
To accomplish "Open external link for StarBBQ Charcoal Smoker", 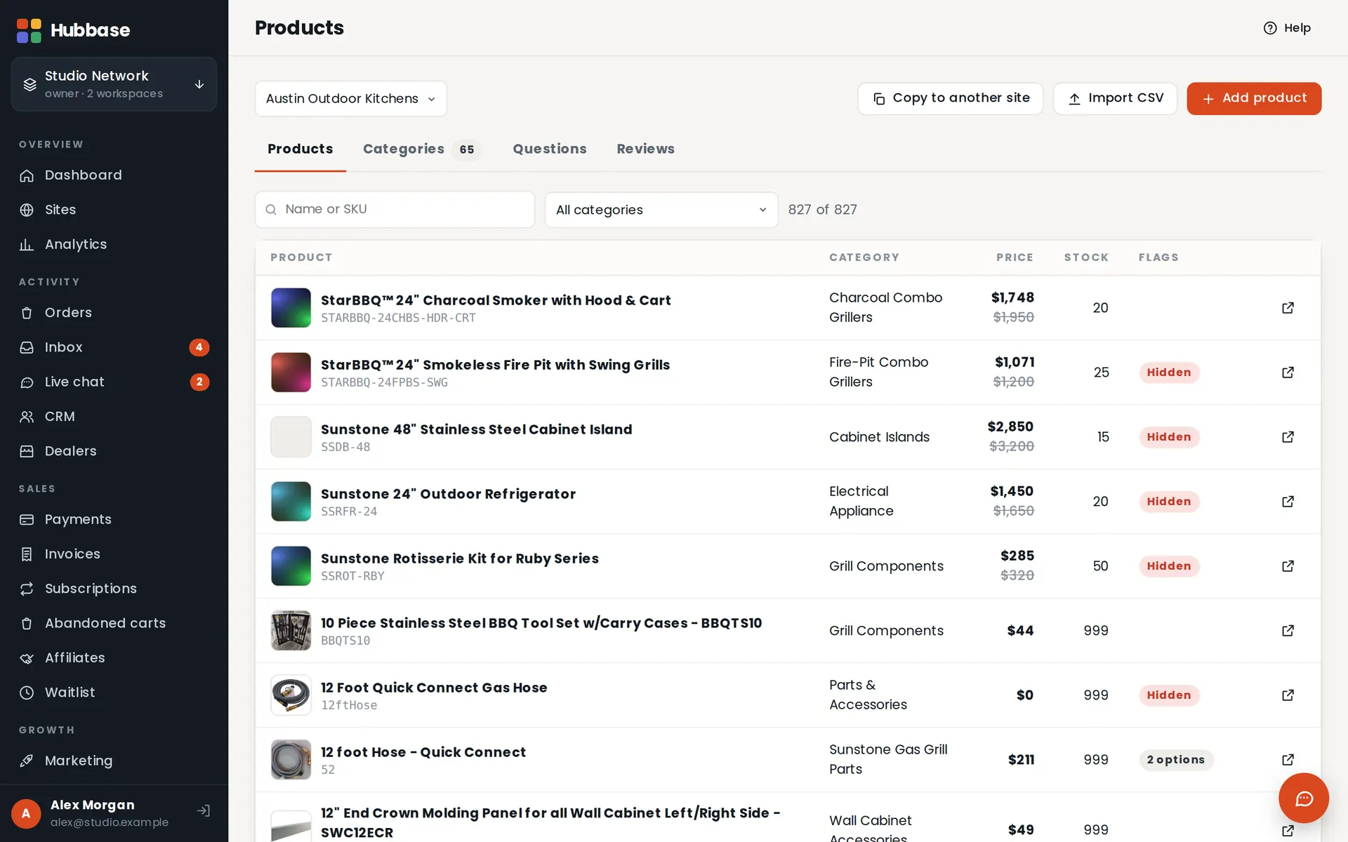I will [1288, 308].
